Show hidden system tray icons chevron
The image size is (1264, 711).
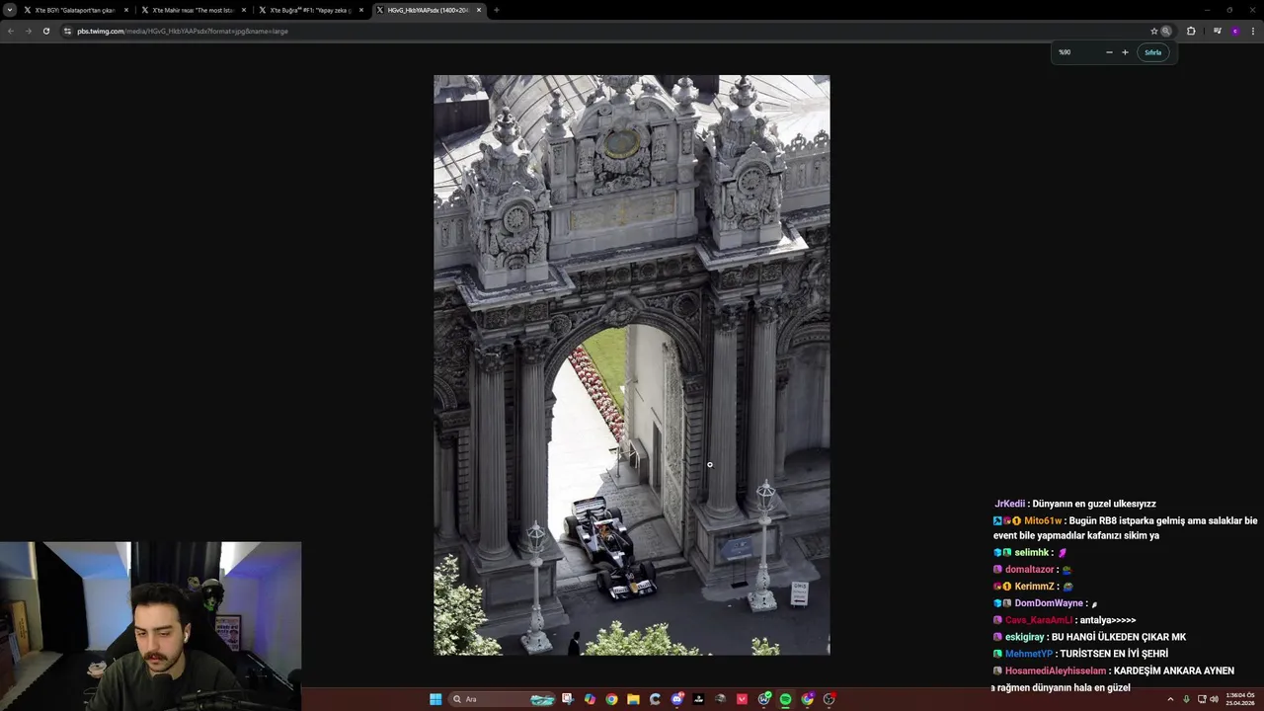point(1171,699)
